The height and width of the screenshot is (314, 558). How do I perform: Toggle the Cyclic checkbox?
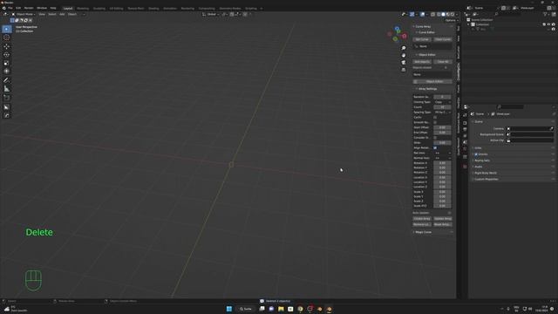tap(435, 117)
